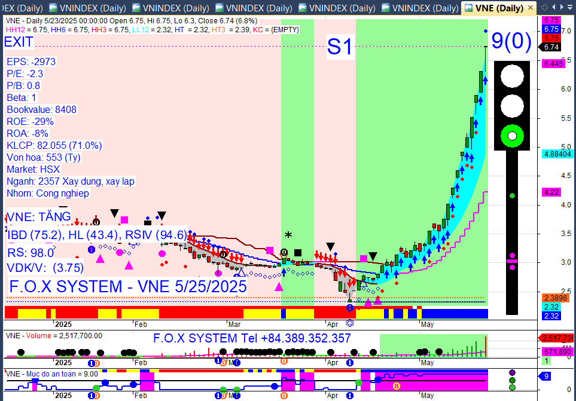576x401 pixels.
Task: Click the May label on price pane axis
Action: click(x=427, y=325)
